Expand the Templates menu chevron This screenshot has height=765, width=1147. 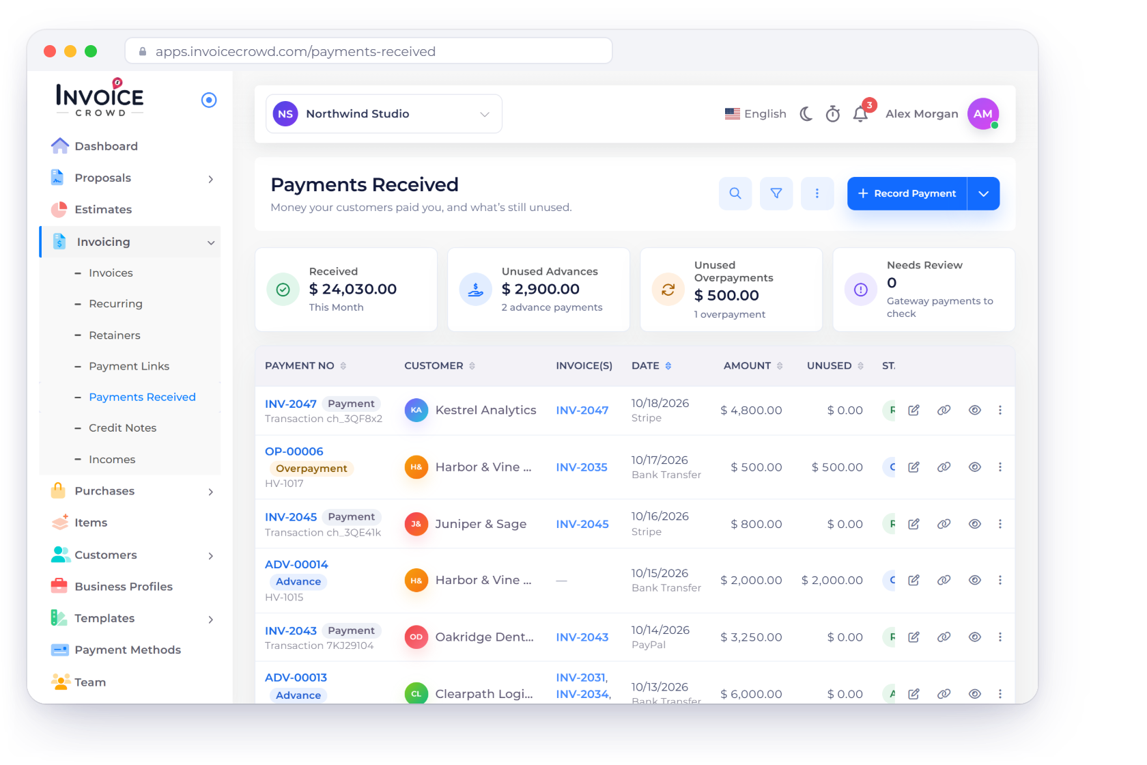pyautogui.click(x=211, y=620)
